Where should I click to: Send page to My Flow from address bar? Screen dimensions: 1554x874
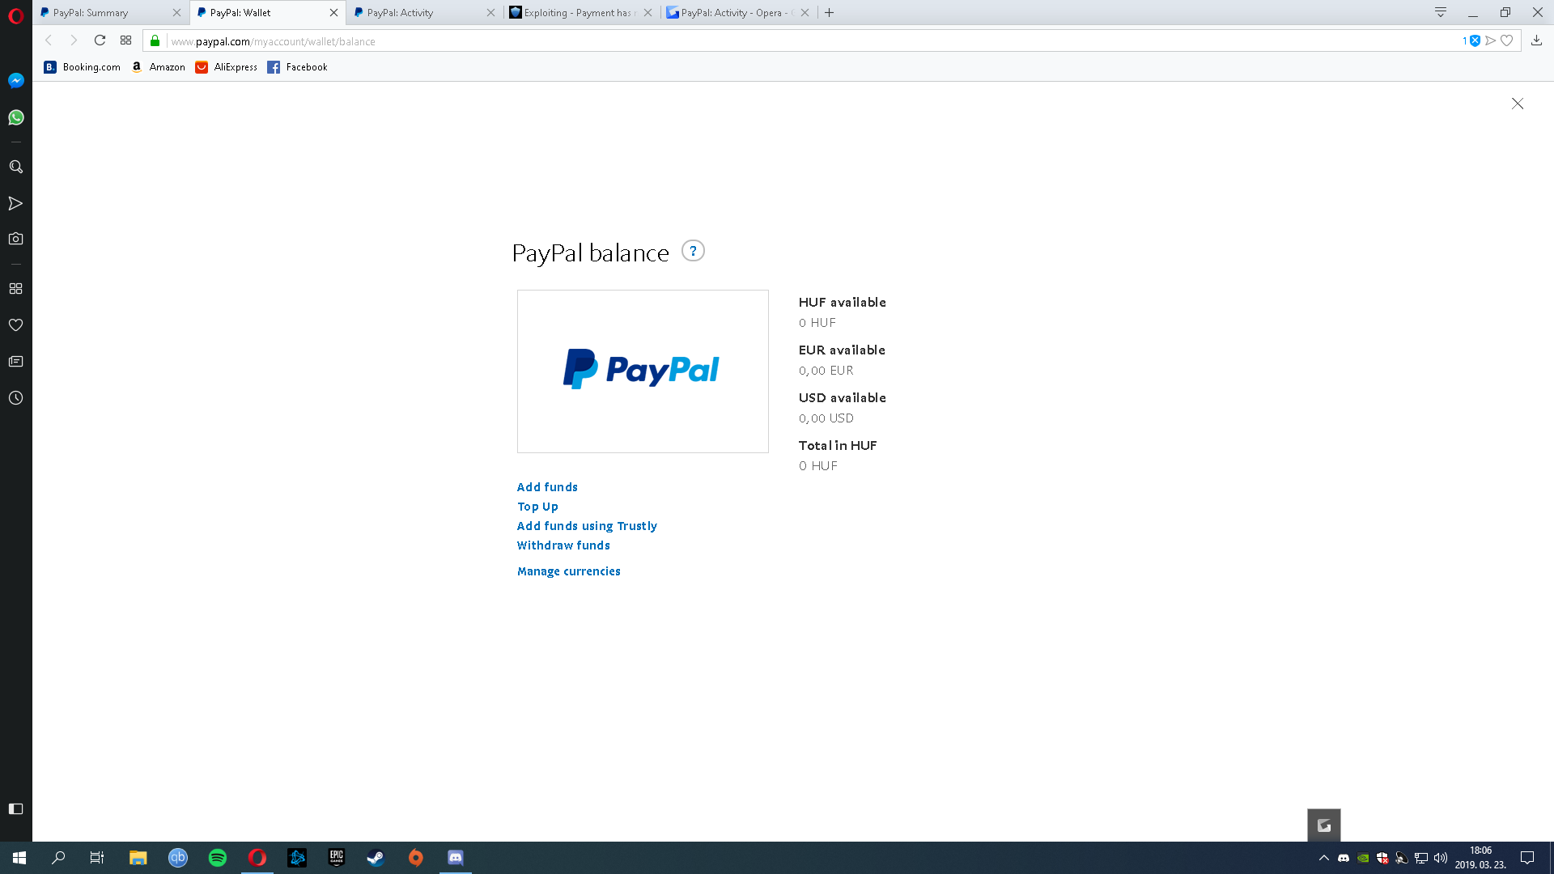(x=1490, y=40)
